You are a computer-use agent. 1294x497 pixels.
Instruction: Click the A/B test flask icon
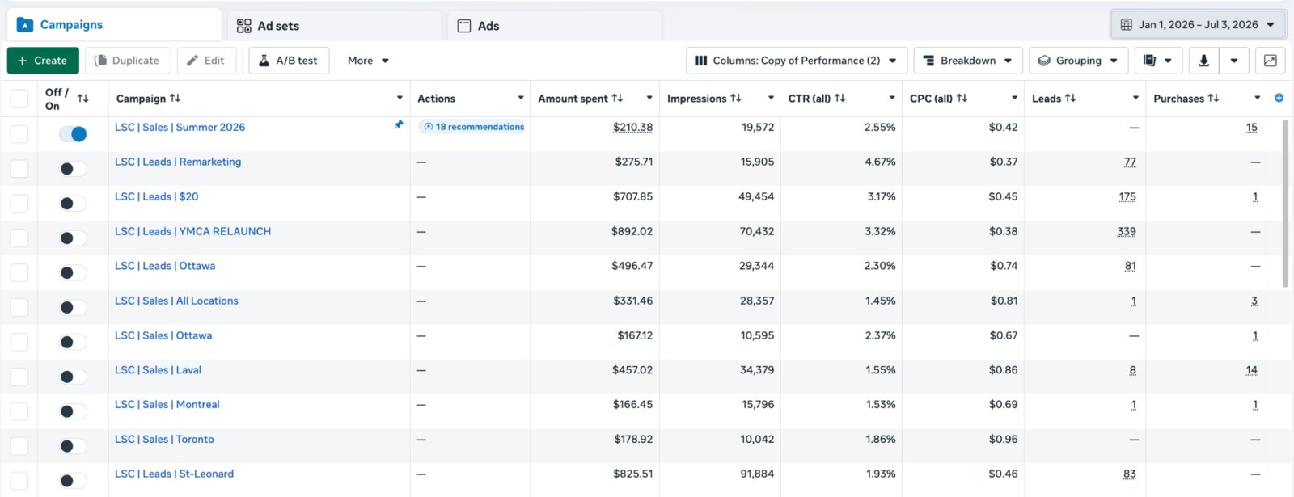coord(264,61)
